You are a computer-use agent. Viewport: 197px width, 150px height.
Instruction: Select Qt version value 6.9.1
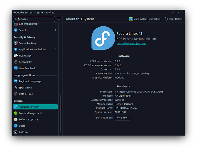pyautogui.click(x=117, y=69)
